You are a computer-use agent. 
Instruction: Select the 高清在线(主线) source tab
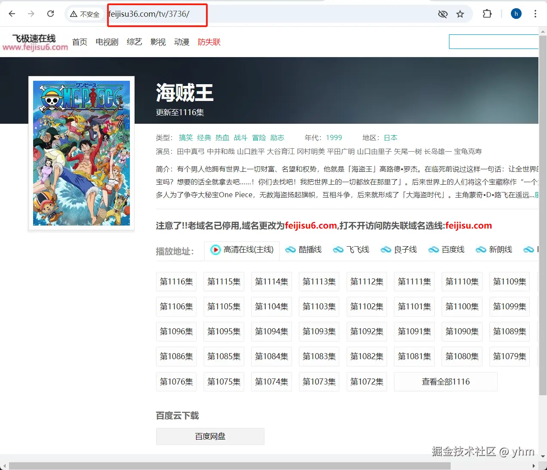pos(242,250)
